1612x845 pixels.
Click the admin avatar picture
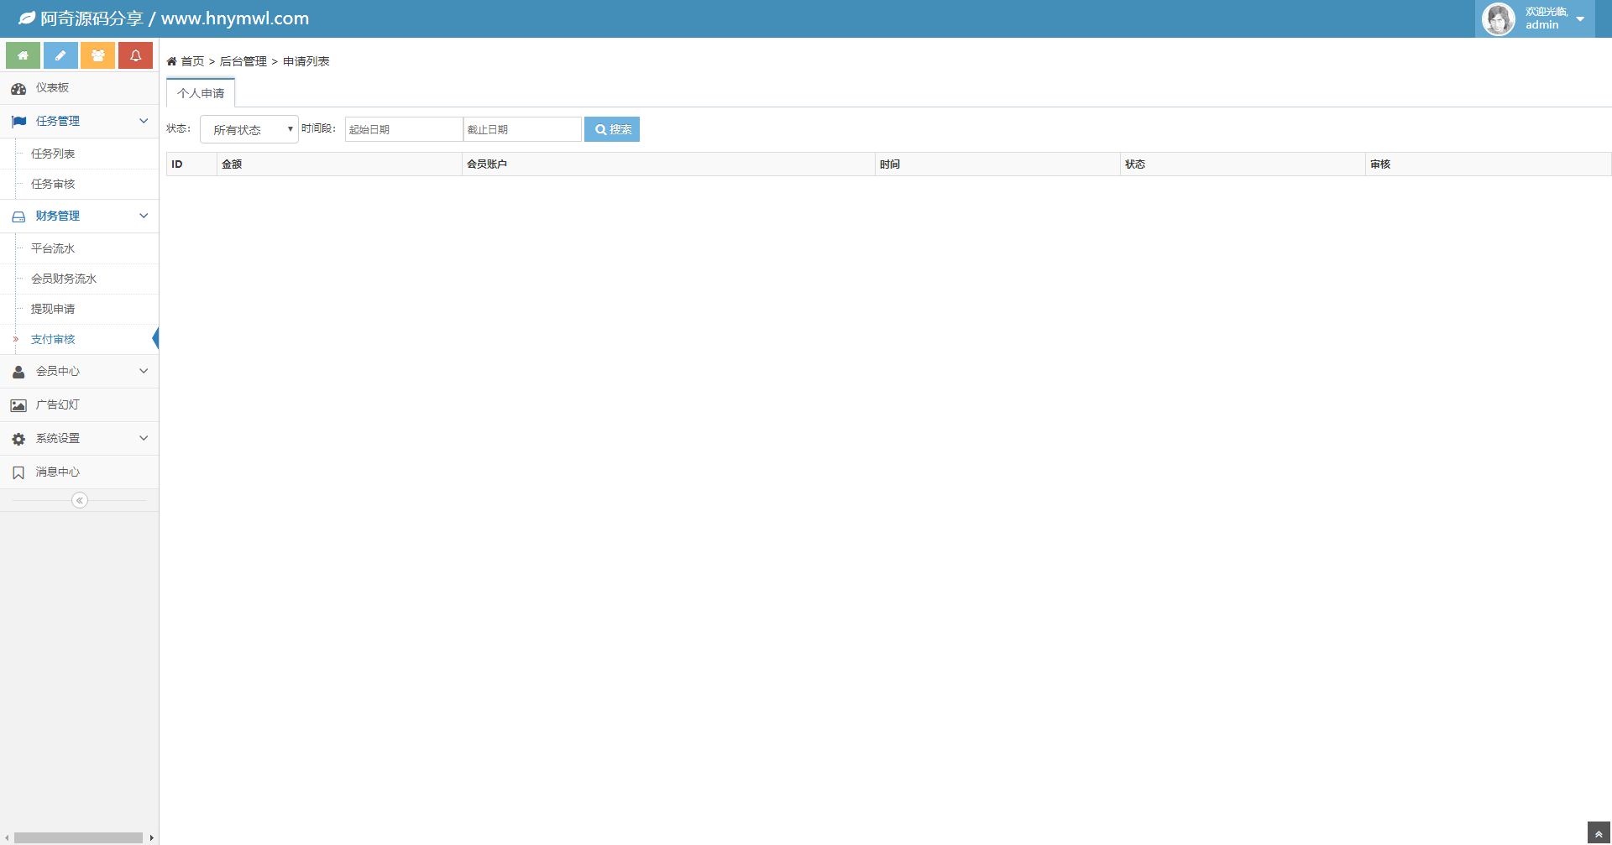coord(1498,18)
